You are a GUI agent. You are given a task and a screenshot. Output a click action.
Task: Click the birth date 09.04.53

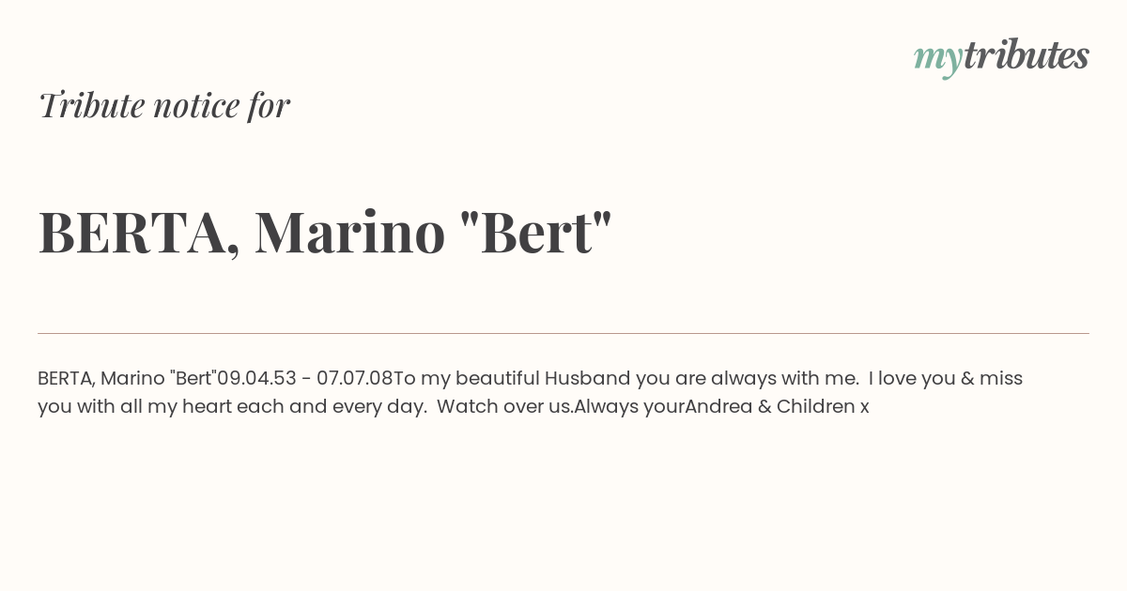coord(256,379)
